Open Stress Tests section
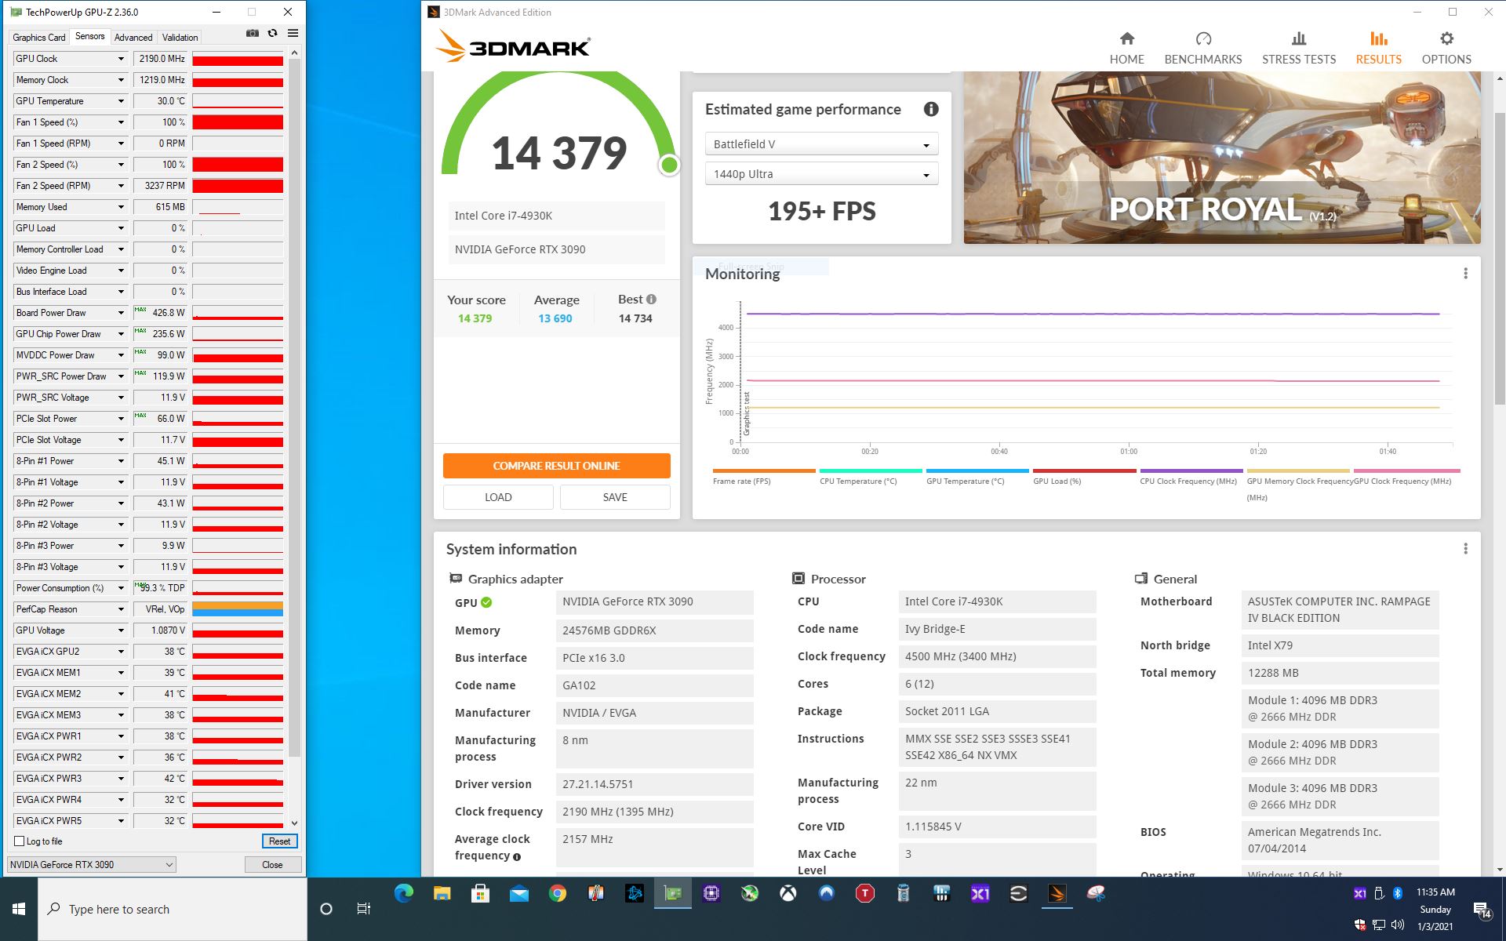This screenshot has width=1506, height=941. click(1298, 48)
